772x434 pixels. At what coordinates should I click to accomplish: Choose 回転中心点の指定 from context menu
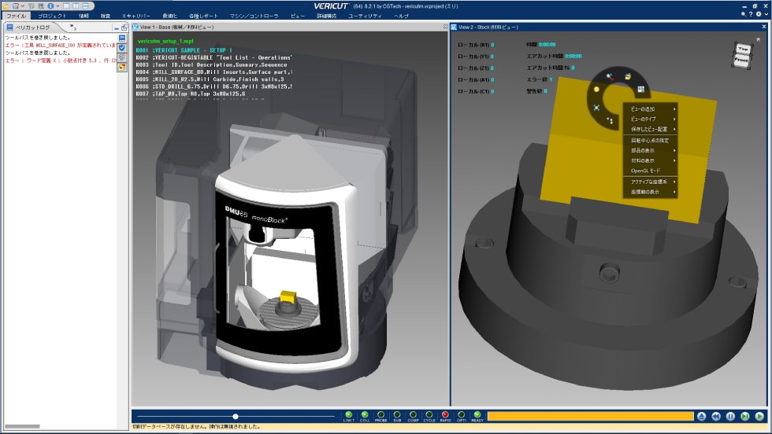click(x=649, y=139)
